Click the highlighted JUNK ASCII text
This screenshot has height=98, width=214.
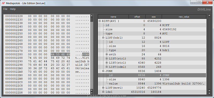pos(86,54)
